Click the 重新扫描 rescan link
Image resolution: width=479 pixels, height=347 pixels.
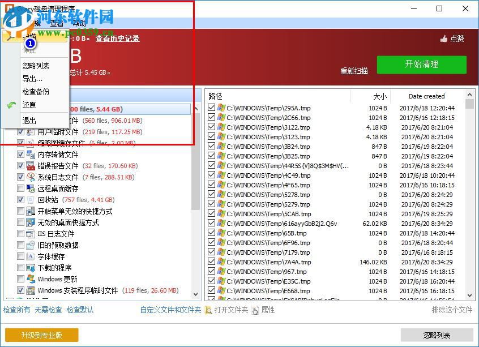[x=354, y=71]
